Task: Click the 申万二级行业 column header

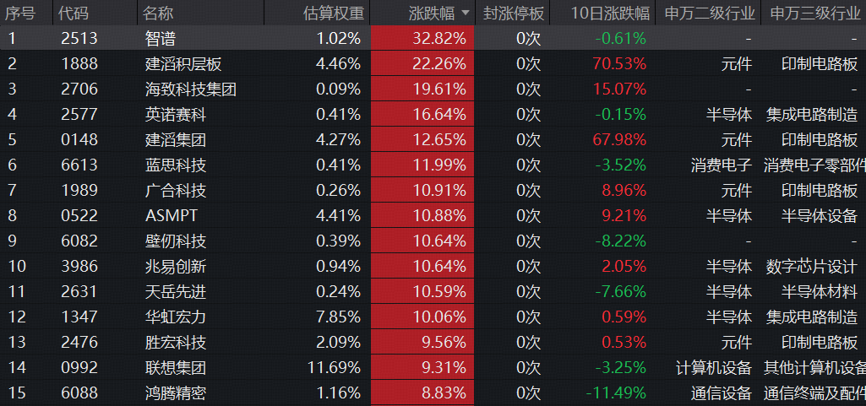Action: (710, 14)
